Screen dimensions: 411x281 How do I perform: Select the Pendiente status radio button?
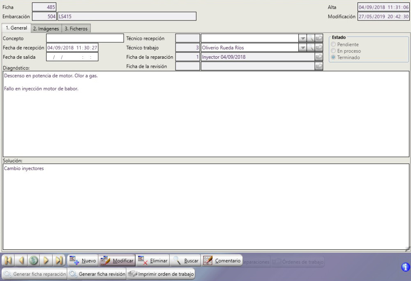[x=333, y=44]
